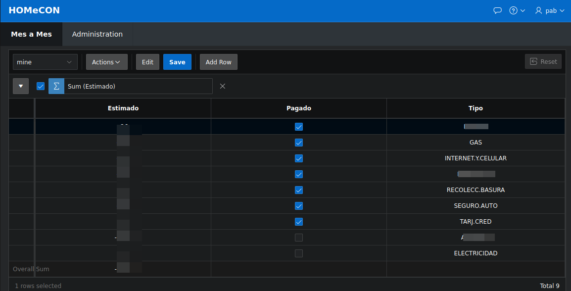Open the dark arrow expander above the table
571x291 pixels.
[x=20, y=86]
